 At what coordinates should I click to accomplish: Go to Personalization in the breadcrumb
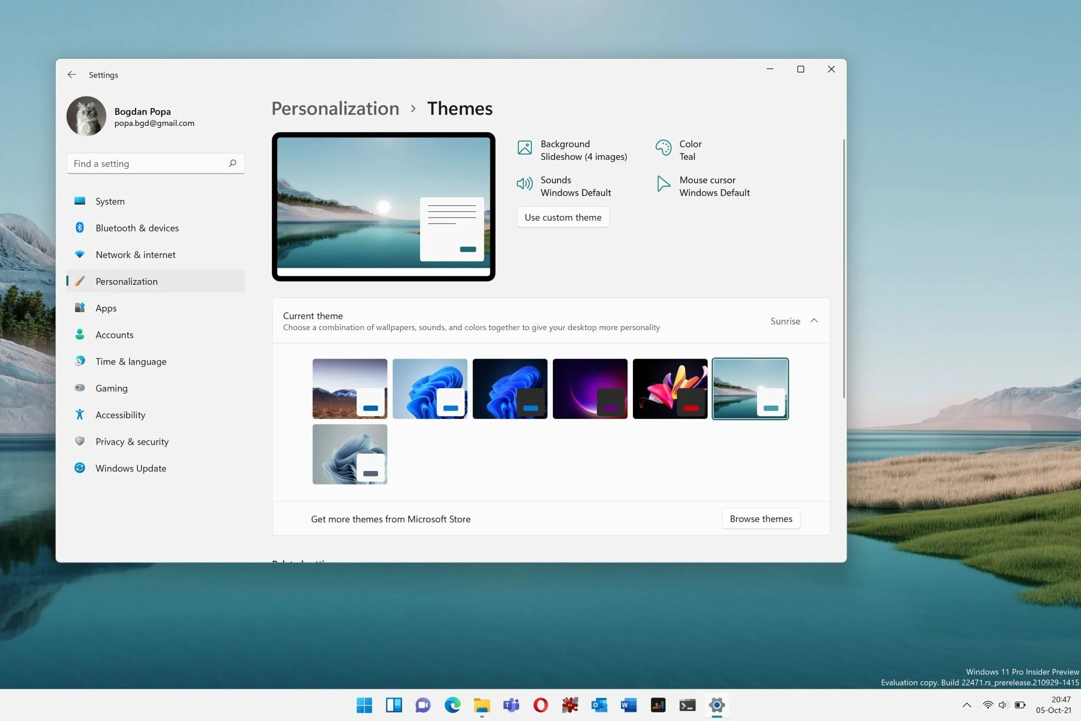335,109
